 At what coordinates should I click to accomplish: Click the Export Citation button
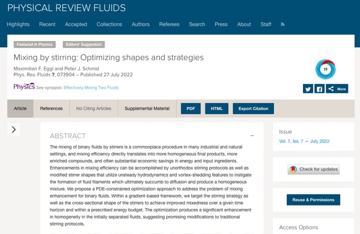253,109
